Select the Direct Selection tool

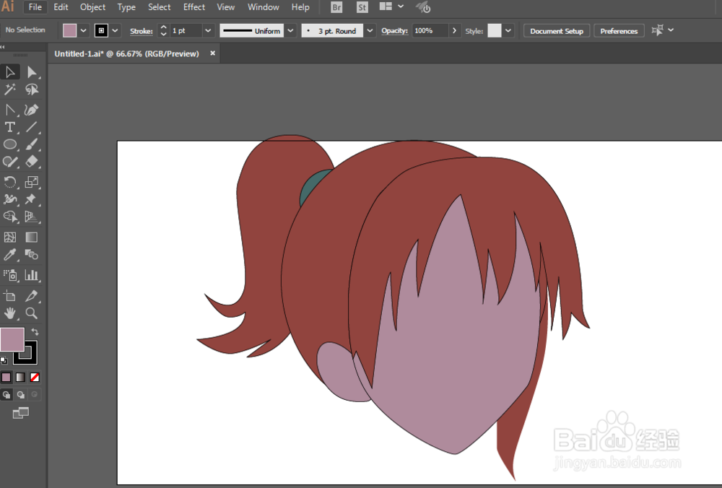coord(32,71)
